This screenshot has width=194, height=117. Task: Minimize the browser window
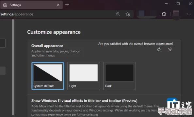click(x=166, y=4)
